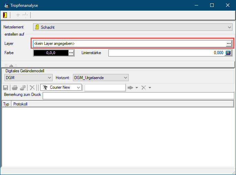Click the Typ column header

pyautogui.click(x=6, y=104)
